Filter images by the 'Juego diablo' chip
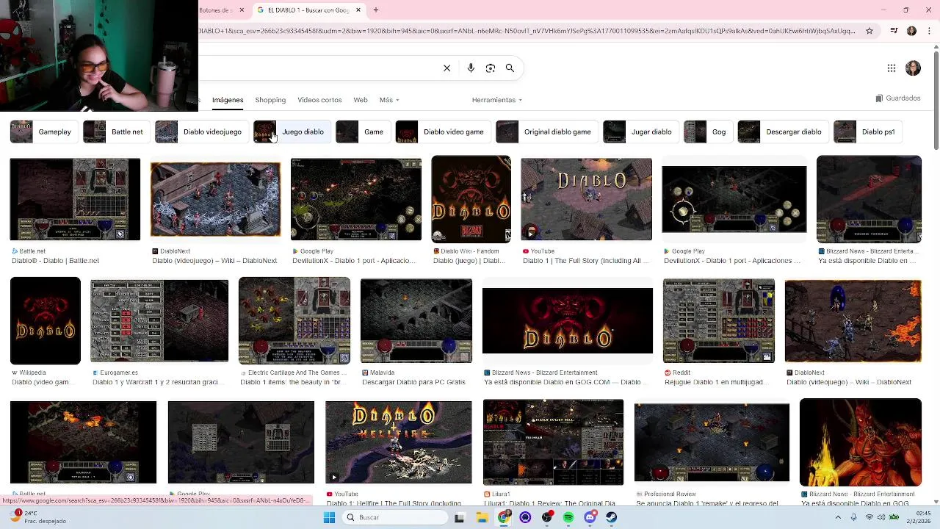The height and width of the screenshot is (529, 940). 291,132
